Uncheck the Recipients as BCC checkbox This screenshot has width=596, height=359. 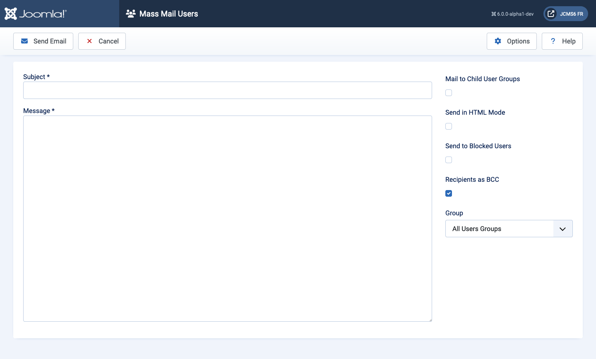(x=449, y=193)
